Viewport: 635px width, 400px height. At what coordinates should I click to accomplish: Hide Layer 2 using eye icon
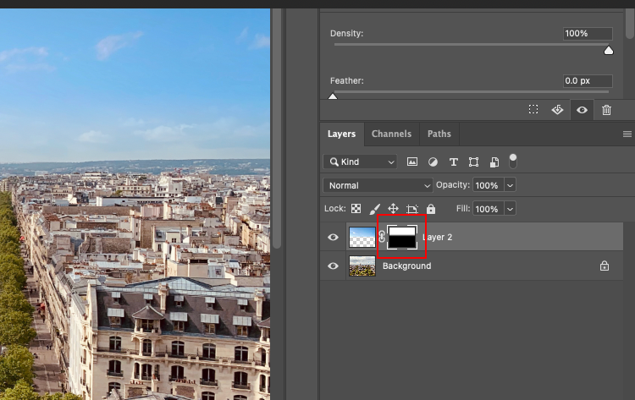(333, 238)
